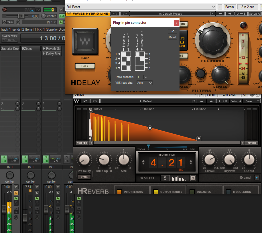Toggle the pin connecting input 1 to Stereo In L
This screenshot has width=262, height=233.
click(124, 54)
